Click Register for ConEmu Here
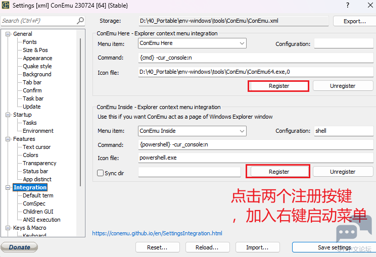The image size is (376, 257). pos(278,86)
